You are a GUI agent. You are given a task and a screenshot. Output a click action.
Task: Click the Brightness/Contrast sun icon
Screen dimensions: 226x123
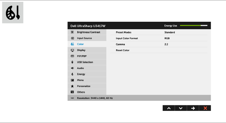(x=72, y=32)
